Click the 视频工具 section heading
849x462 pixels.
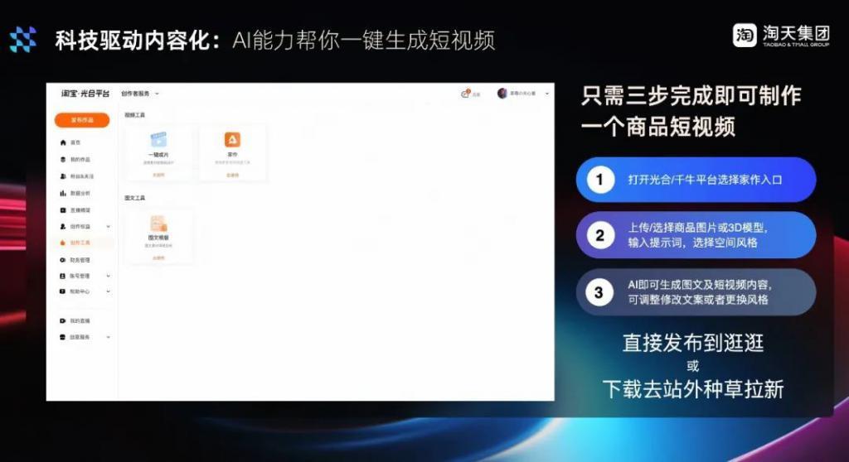(x=135, y=115)
